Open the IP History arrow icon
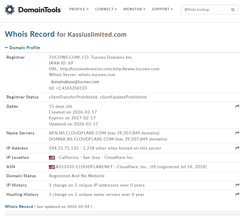Viewport: 240px width, 216px height. [237, 185]
